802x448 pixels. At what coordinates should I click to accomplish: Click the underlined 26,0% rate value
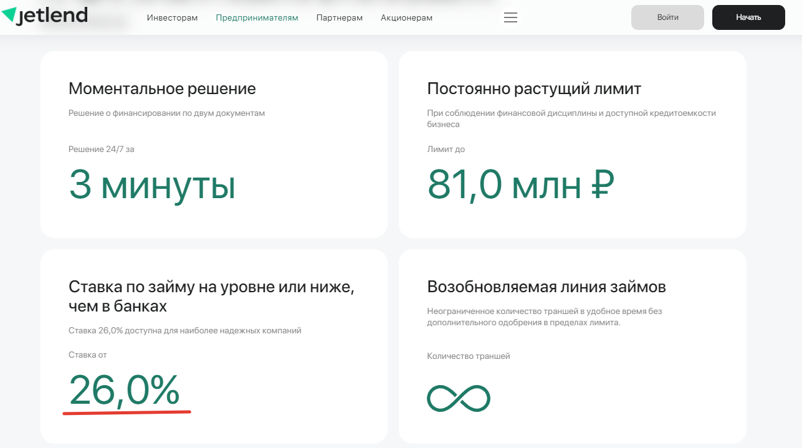click(x=125, y=390)
